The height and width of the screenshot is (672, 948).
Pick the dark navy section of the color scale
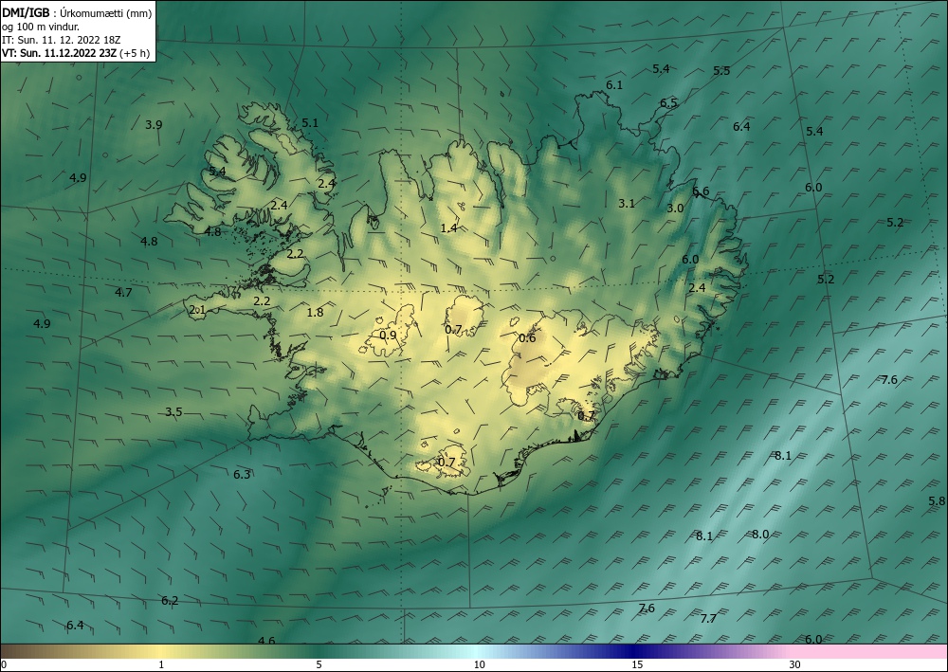coord(635,651)
